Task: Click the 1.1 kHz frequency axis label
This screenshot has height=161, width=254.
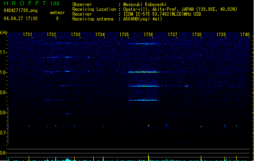Action: coord(3,52)
